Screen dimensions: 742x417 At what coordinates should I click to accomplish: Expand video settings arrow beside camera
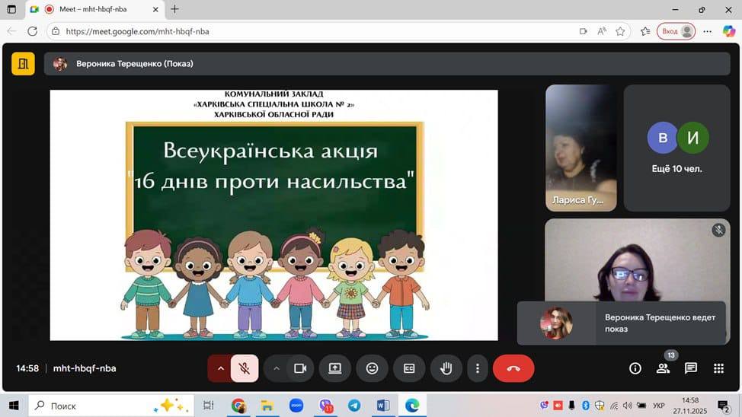point(277,368)
